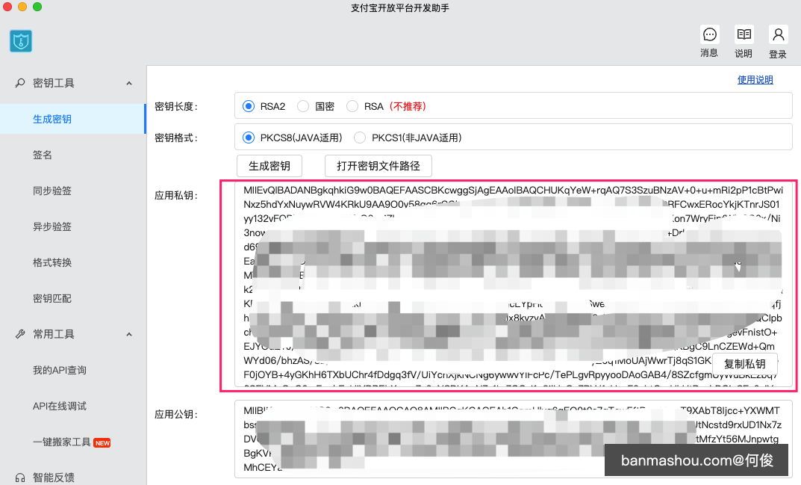Choose PKCS8 (JAVA适用) key format
801x485 pixels.
coord(249,138)
